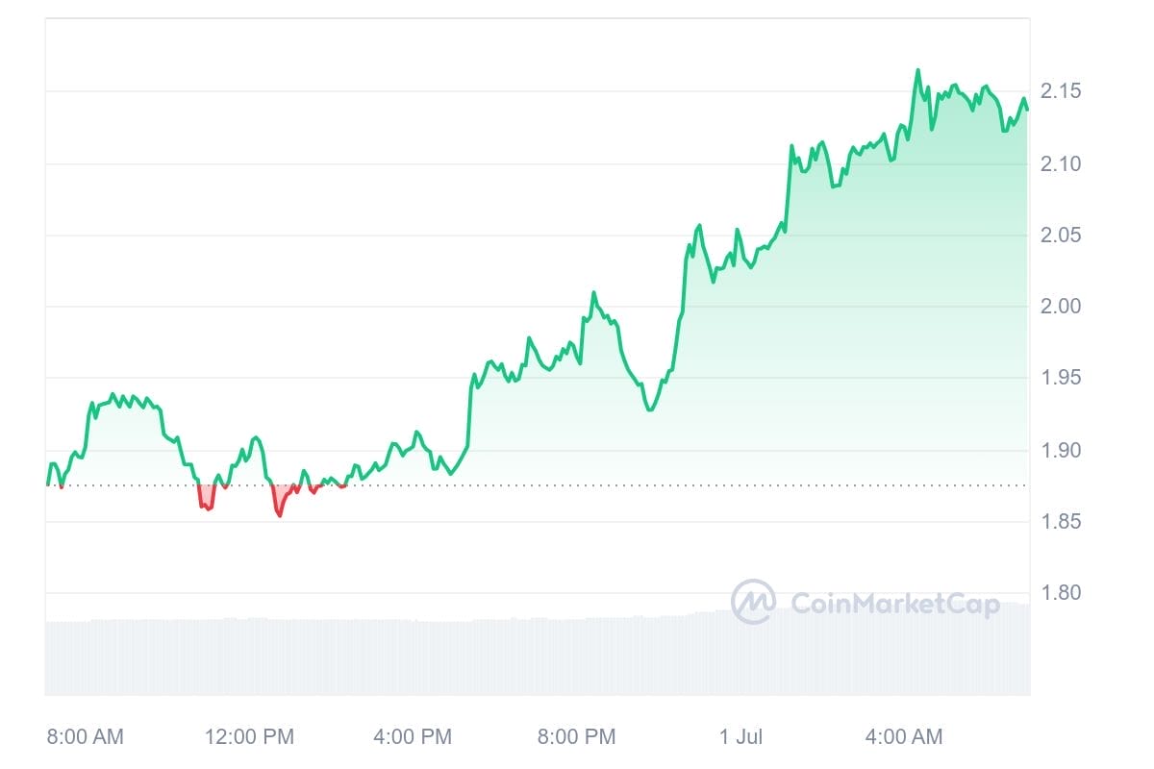1154x769 pixels.
Task: Select the 8:00 AM time label
Action: [x=86, y=737]
